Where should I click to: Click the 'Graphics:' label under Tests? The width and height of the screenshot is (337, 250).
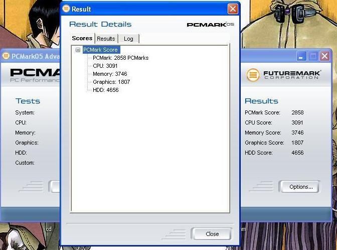point(27,143)
